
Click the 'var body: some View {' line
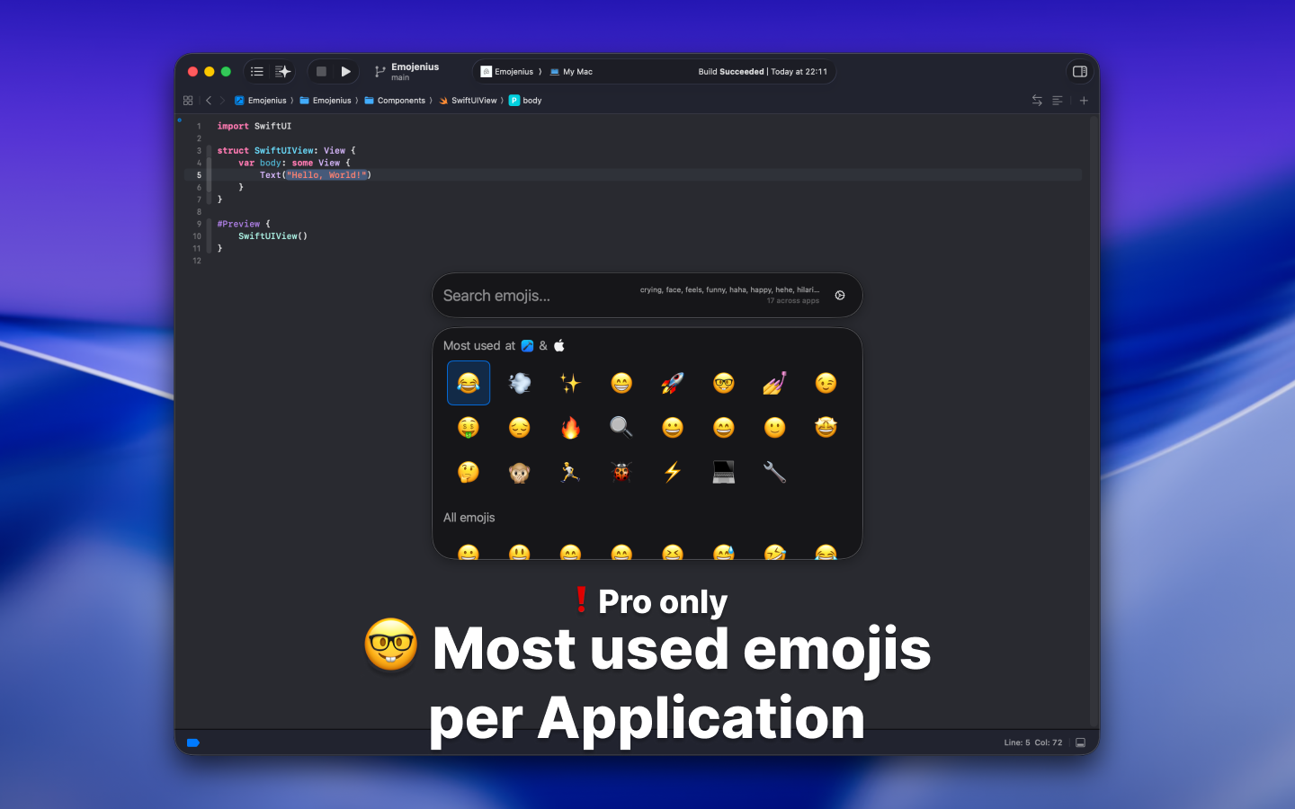point(294,163)
